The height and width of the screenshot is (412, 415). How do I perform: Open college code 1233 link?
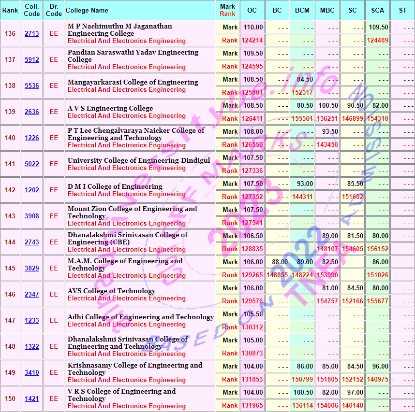tap(32, 321)
